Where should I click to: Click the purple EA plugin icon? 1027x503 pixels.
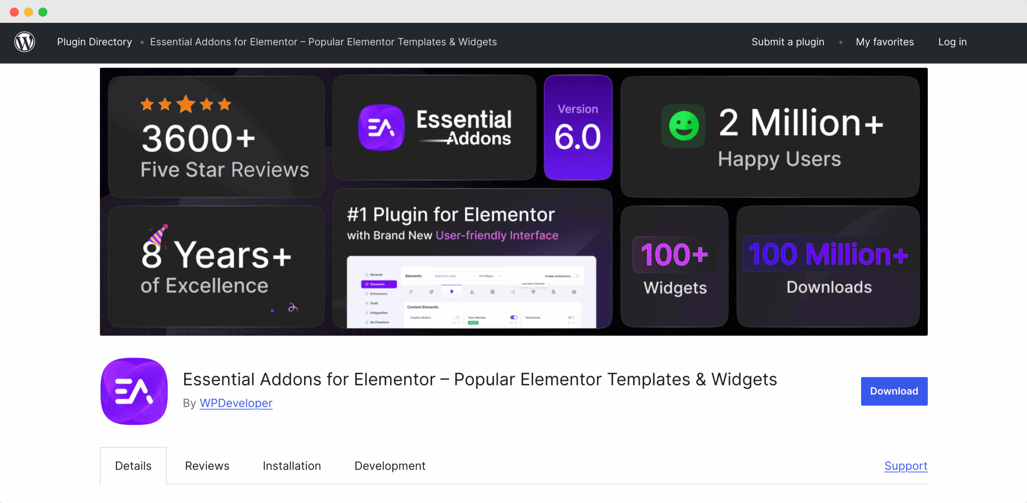[134, 391]
